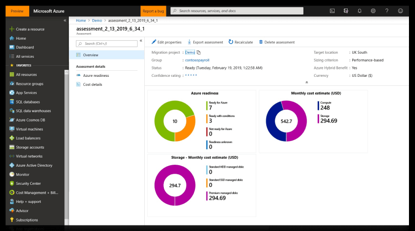Click the Report a bug button
Viewport: 415px width, 231px height.
pyautogui.click(x=153, y=11)
